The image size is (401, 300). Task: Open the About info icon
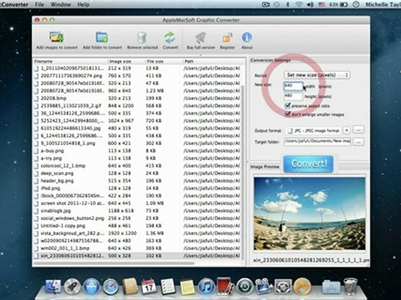tap(247, 37)
